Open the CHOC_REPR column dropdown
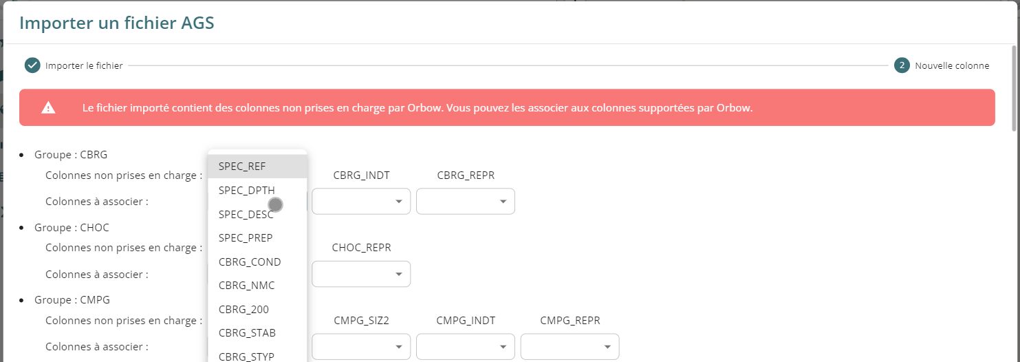 point(361,274)
